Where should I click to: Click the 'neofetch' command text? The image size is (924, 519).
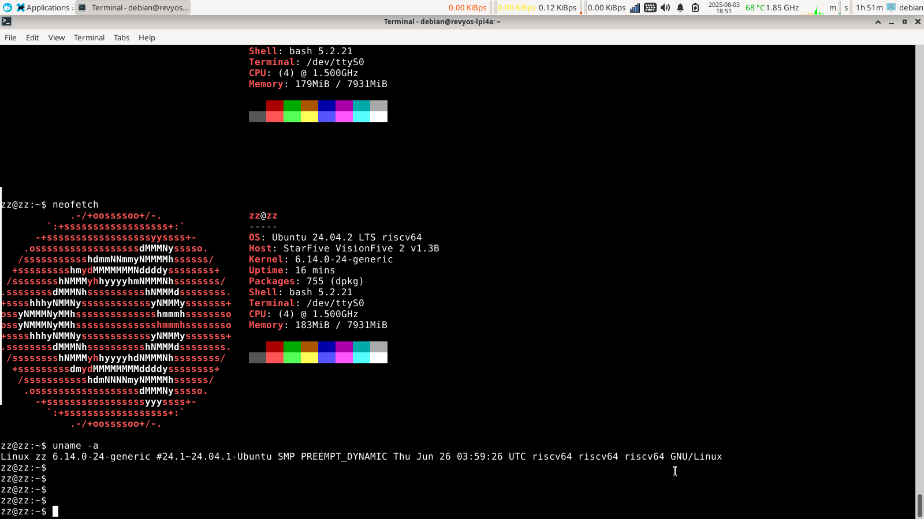click(76, 204)
